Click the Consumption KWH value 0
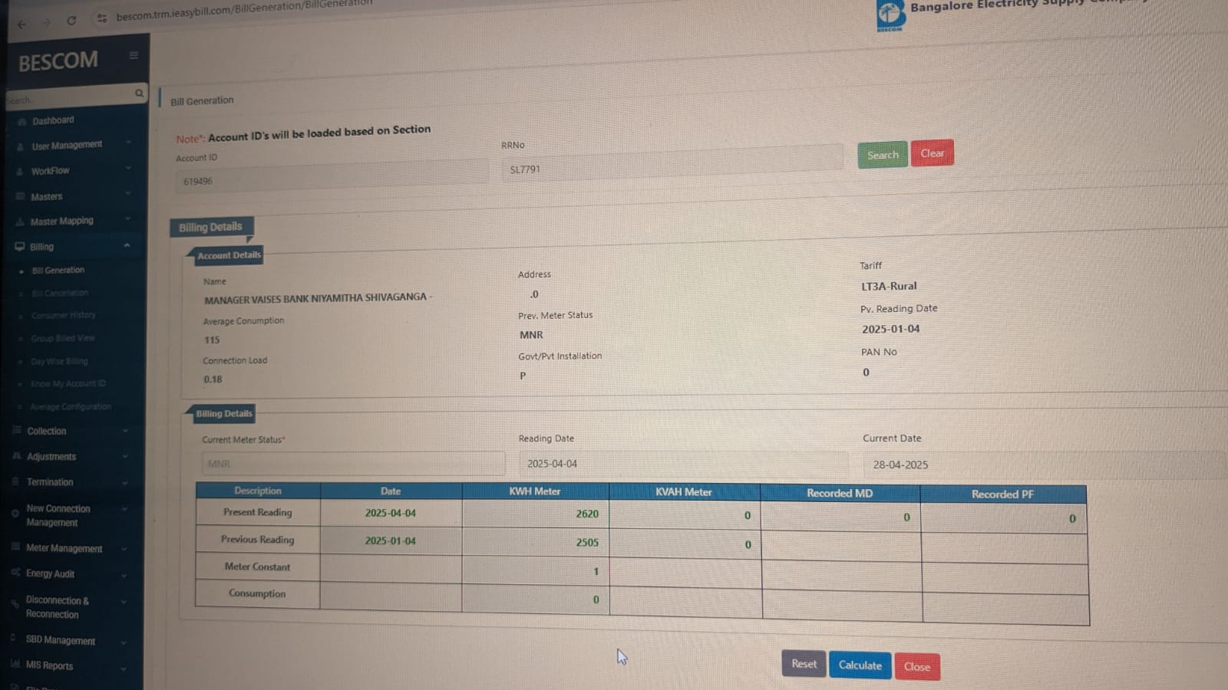 coord(596,600)
